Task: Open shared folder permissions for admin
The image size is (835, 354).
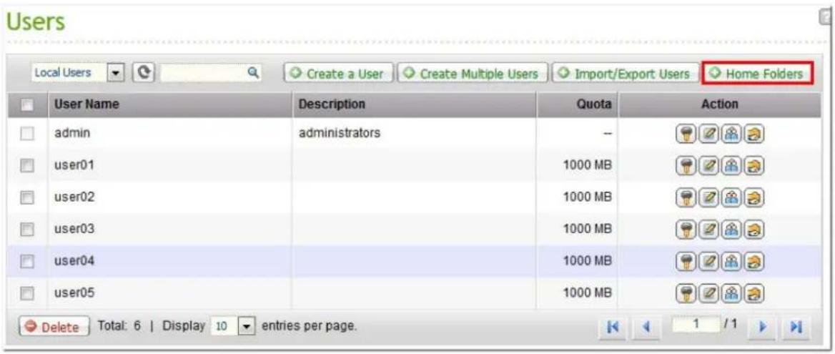Action: tap(754, 134)
